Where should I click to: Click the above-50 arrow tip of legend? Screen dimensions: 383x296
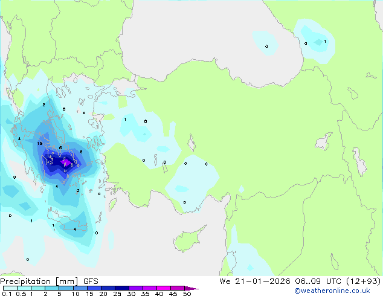point(191,288)
